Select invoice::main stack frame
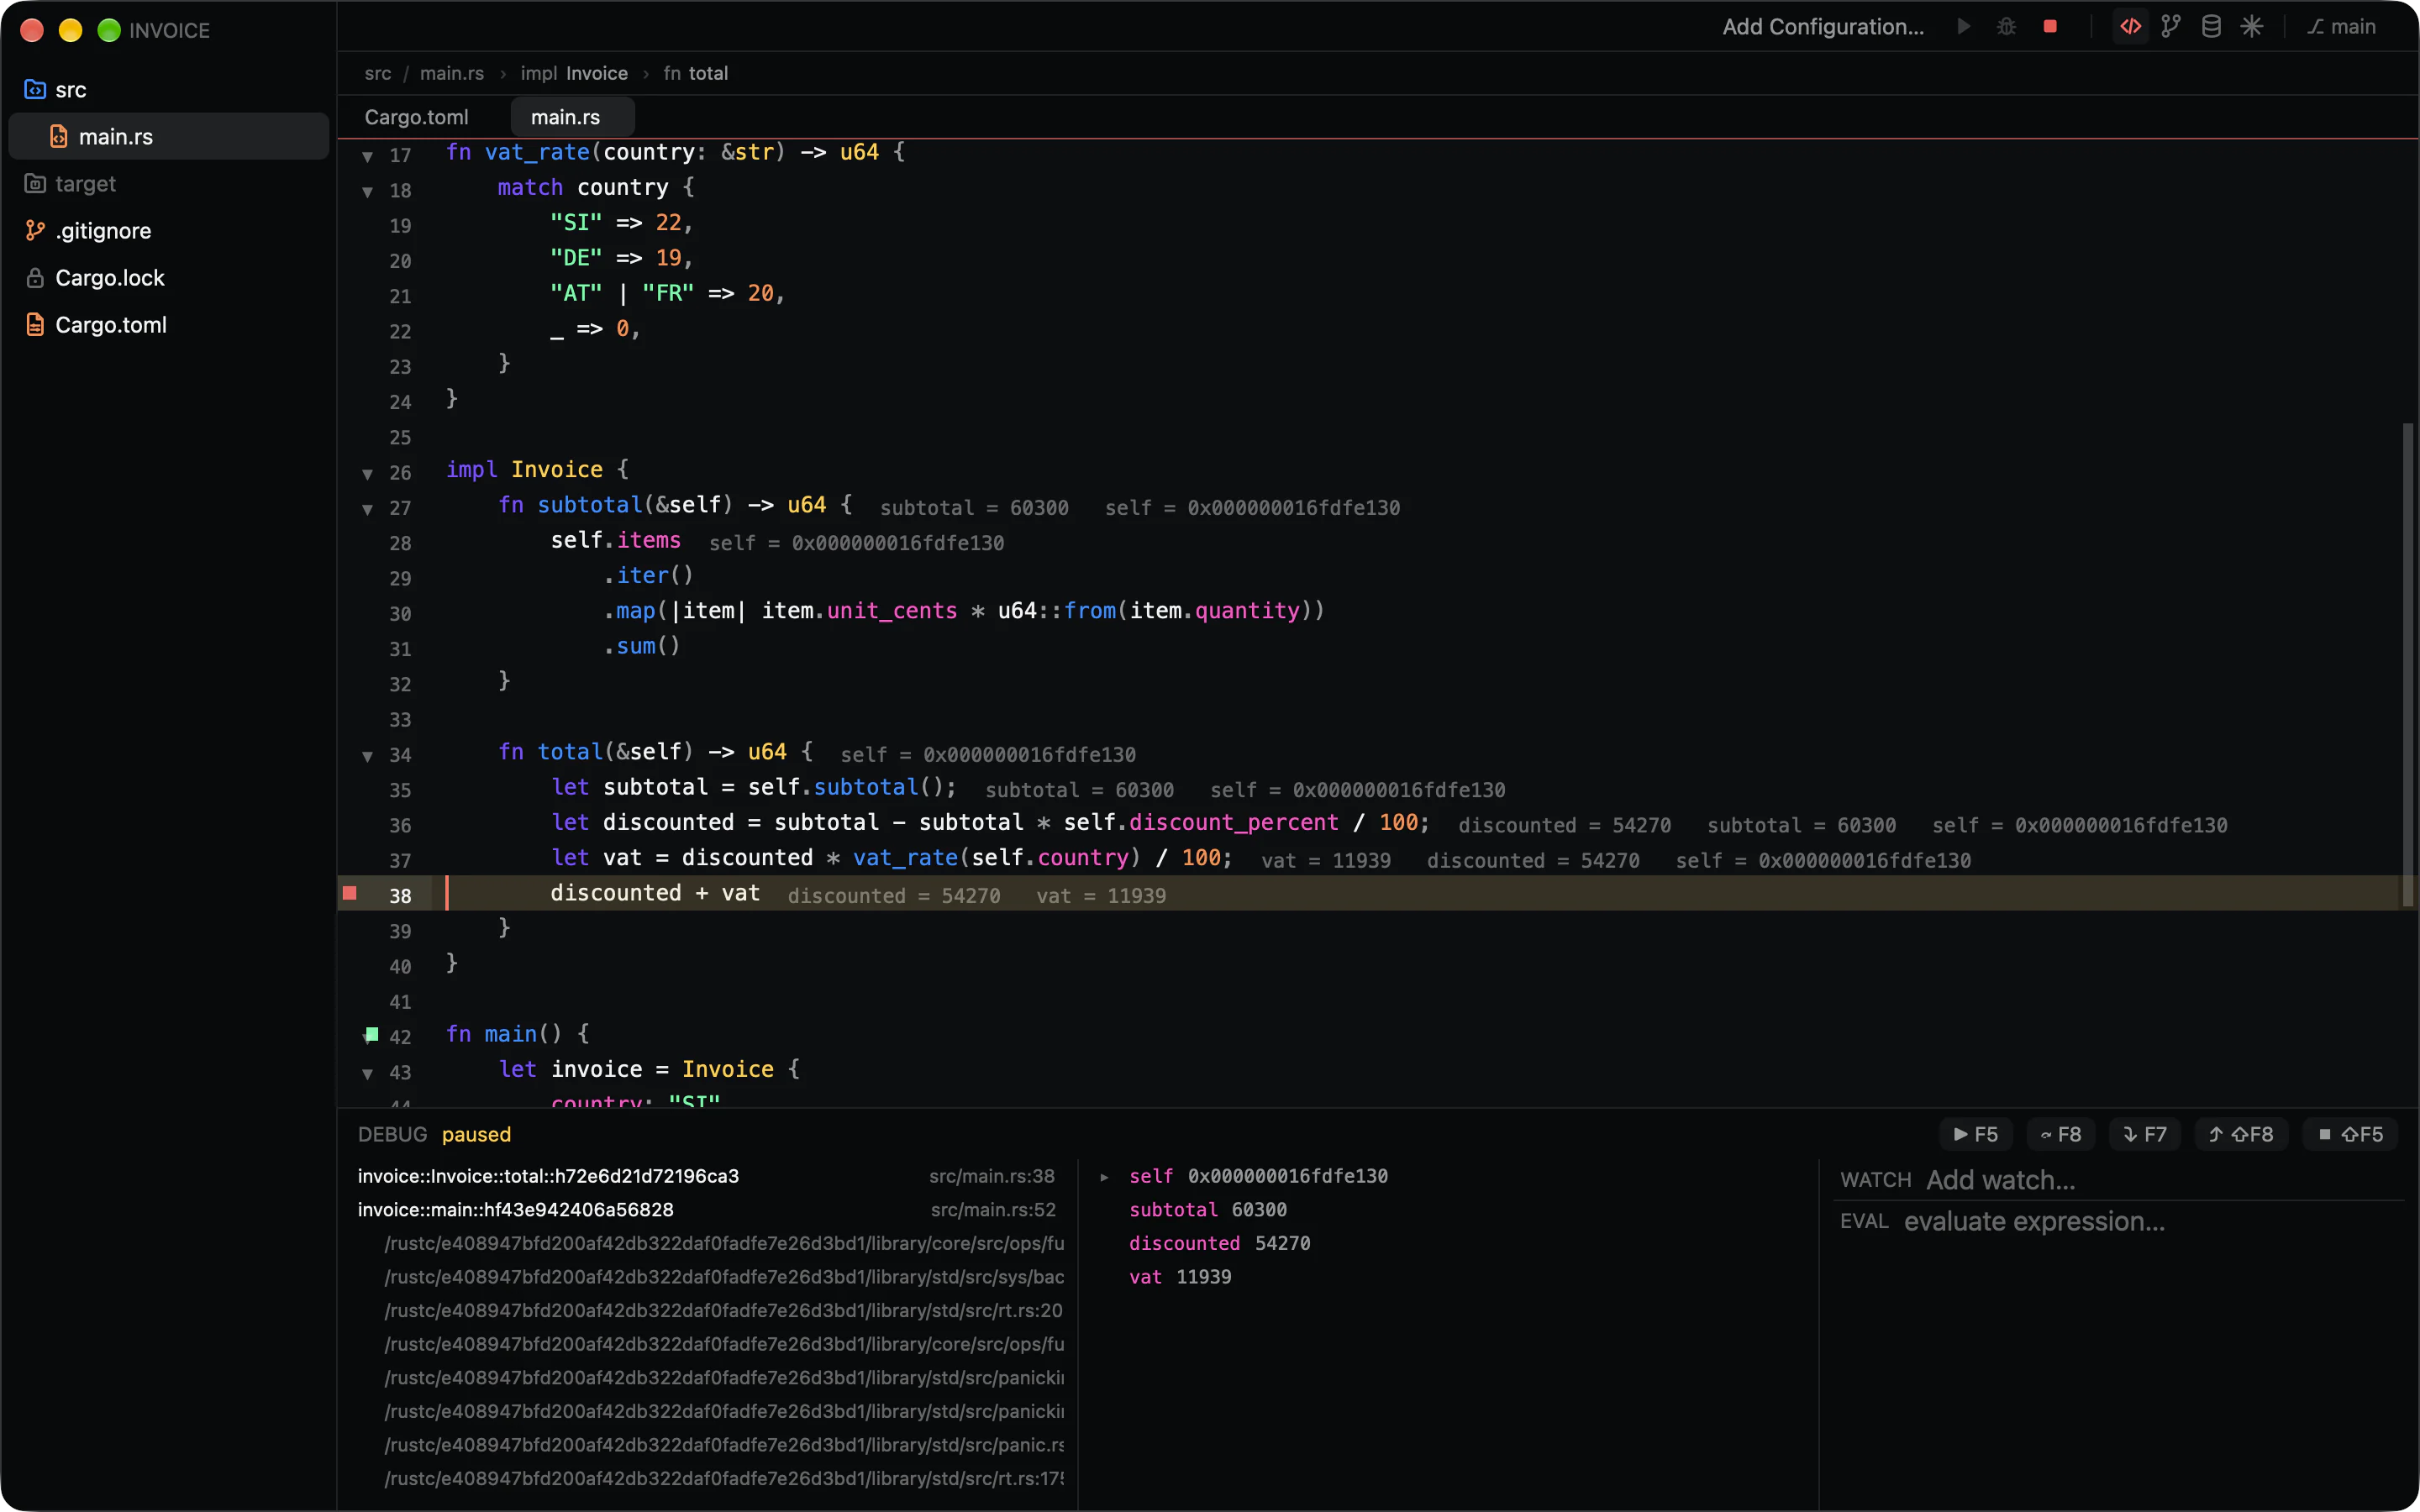The height and width of the screenshot is (1512, 2420). pyautogui.click(x=706, y=1210)
